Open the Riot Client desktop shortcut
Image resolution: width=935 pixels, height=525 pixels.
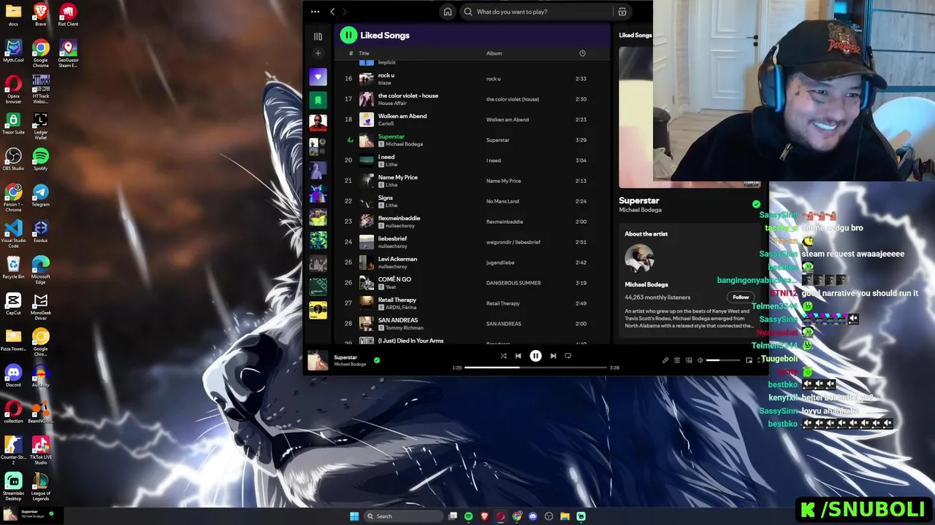68,15
